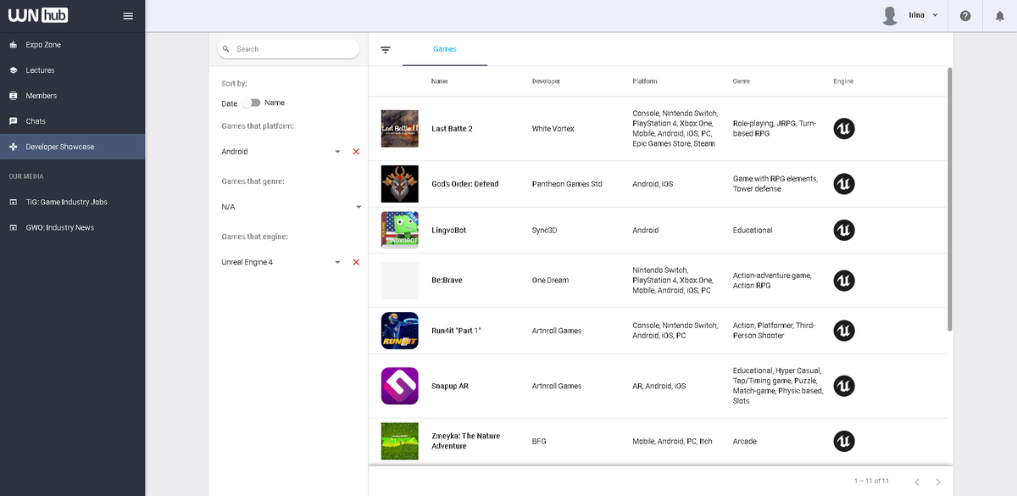
Task: Click Unreal Engine icon for Last Batte 2
Action: pyautogui.click(x=844, y=129)
